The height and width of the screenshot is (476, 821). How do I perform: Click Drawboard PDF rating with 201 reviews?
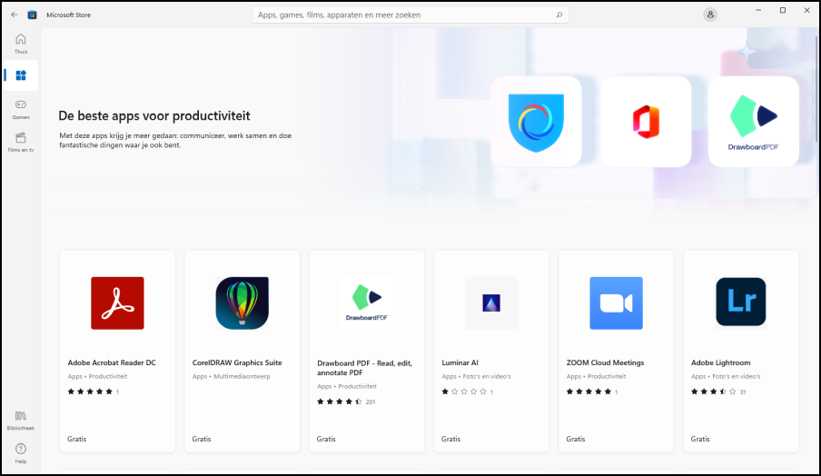[346, 402]
